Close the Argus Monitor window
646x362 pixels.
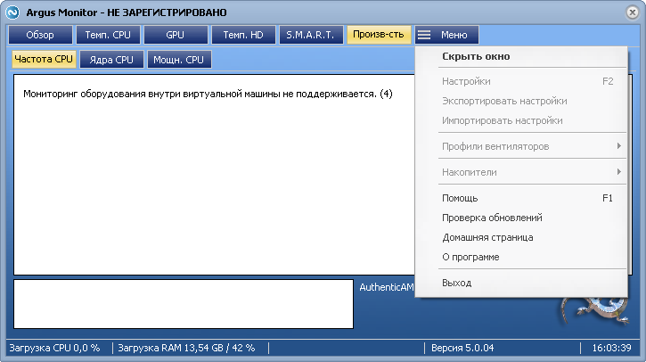point(632,12)
